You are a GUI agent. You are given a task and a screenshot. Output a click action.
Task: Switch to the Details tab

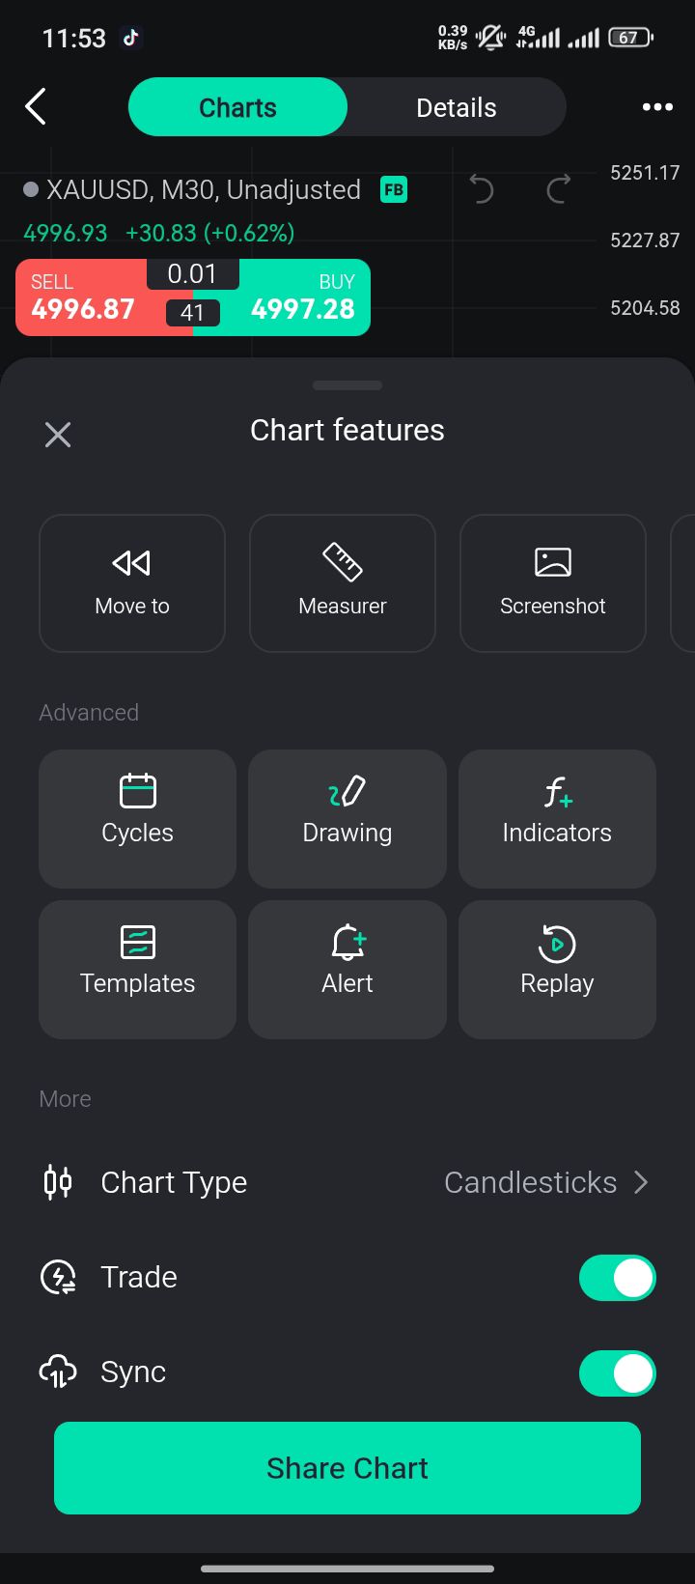[457, 107]
